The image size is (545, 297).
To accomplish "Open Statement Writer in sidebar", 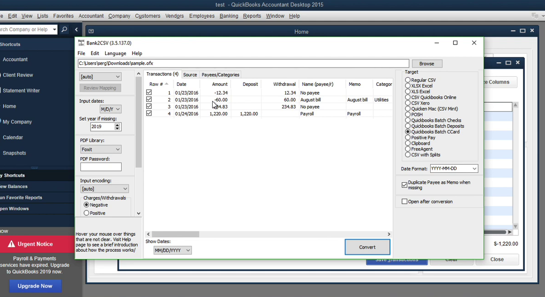I will point(21,90).
